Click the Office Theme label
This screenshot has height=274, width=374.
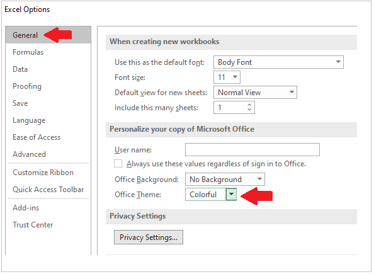pos(138,195)
